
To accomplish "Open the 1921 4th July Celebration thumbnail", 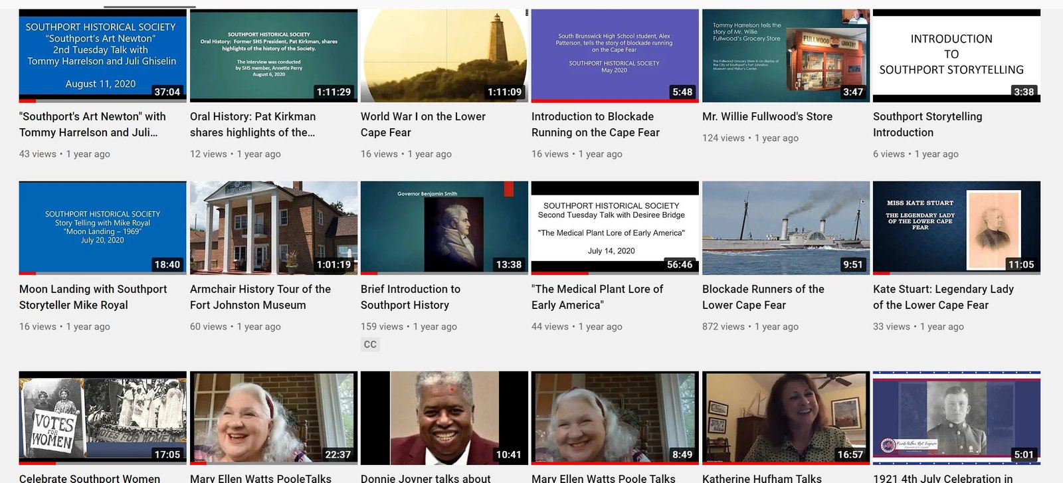I will [956, 417].
